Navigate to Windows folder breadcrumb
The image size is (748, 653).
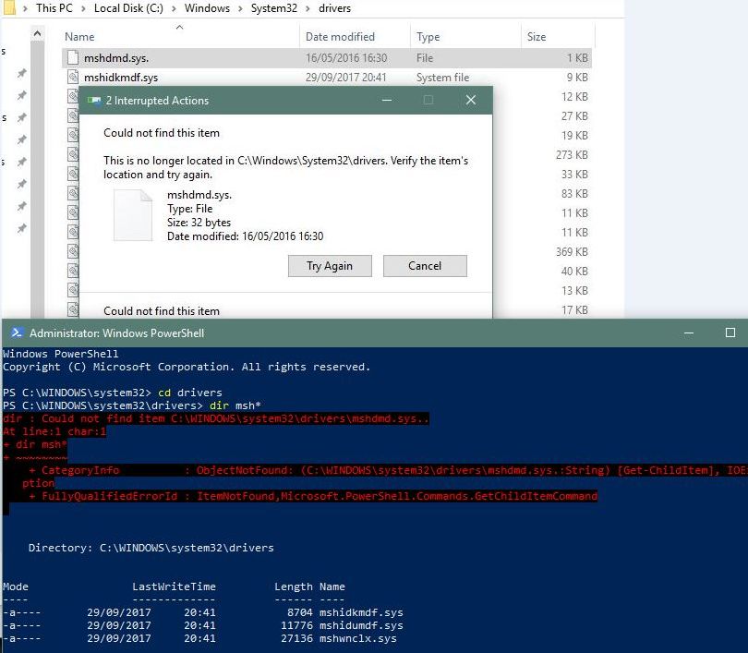point(207,8)
